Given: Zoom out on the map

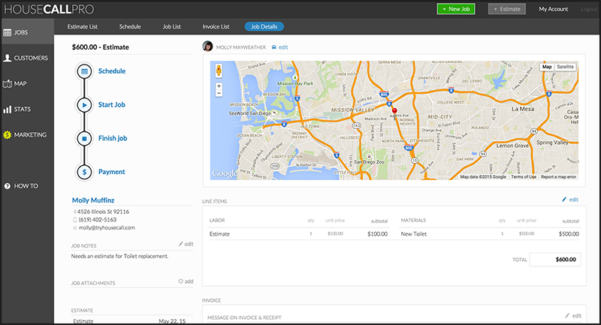Looking at the screenshot, I should pos(219,93).
